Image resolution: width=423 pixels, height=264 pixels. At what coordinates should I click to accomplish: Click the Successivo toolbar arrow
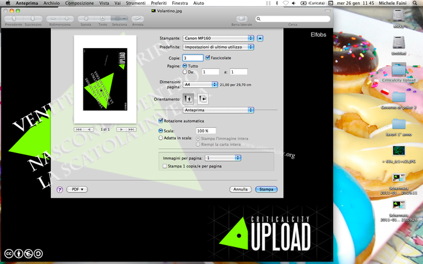[x=33, y=19]
